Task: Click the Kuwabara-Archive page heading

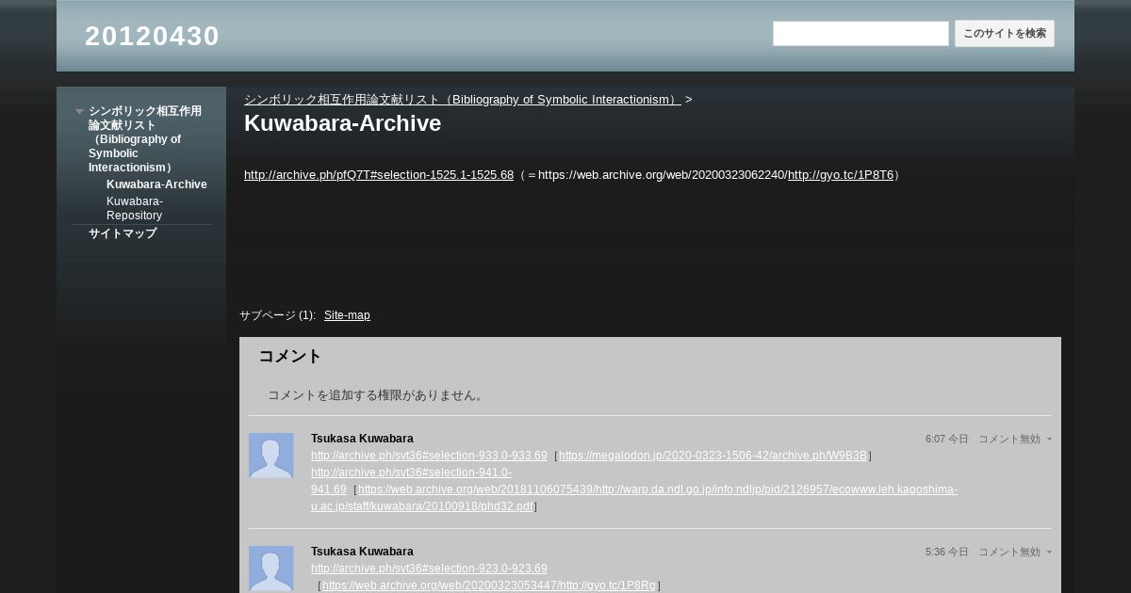Action: point(342,123)
